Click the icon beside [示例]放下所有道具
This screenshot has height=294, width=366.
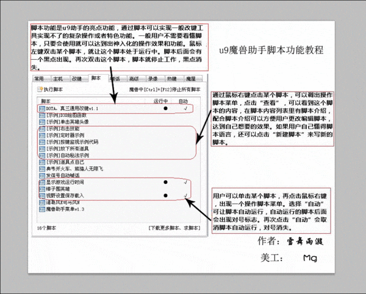[42, 149]
